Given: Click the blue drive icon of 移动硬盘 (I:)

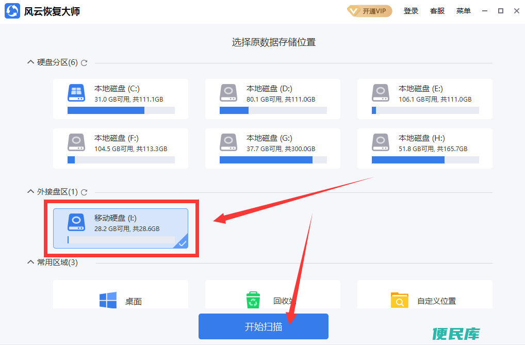Looking at the screenshot, I should tap(76, 222).
